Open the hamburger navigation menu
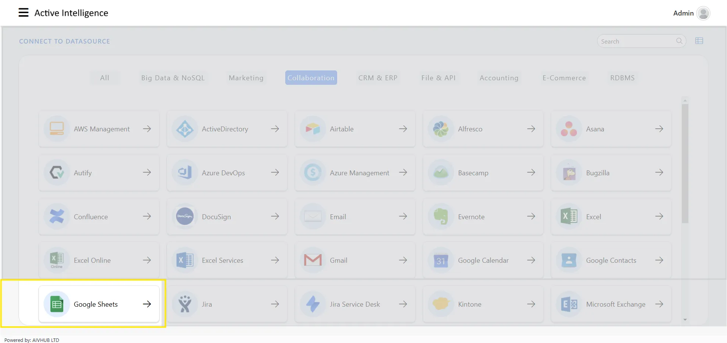Screen dimensions: 727x343 23,13
